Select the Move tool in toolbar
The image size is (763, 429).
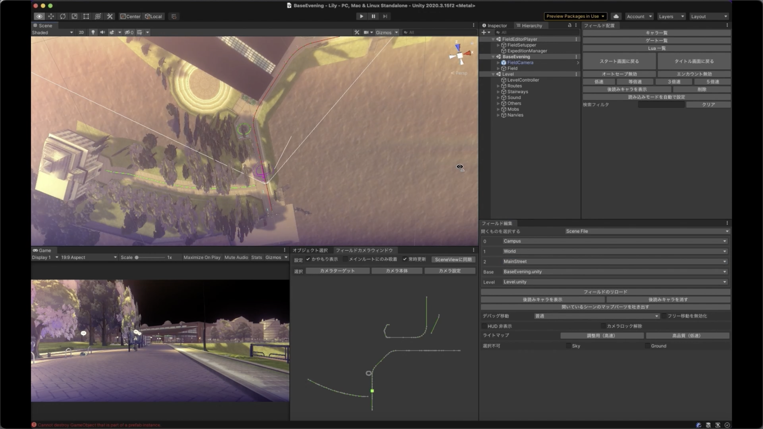(51, 16)
